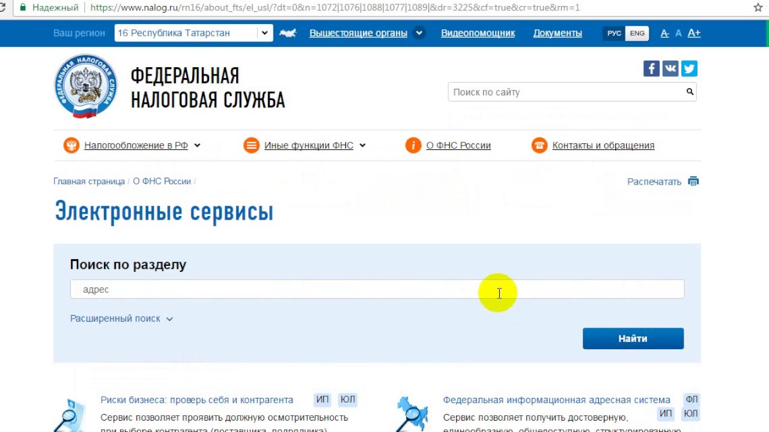Open the Налогообложение в РФ menu
Screen dimensions: 769x432
136,145
